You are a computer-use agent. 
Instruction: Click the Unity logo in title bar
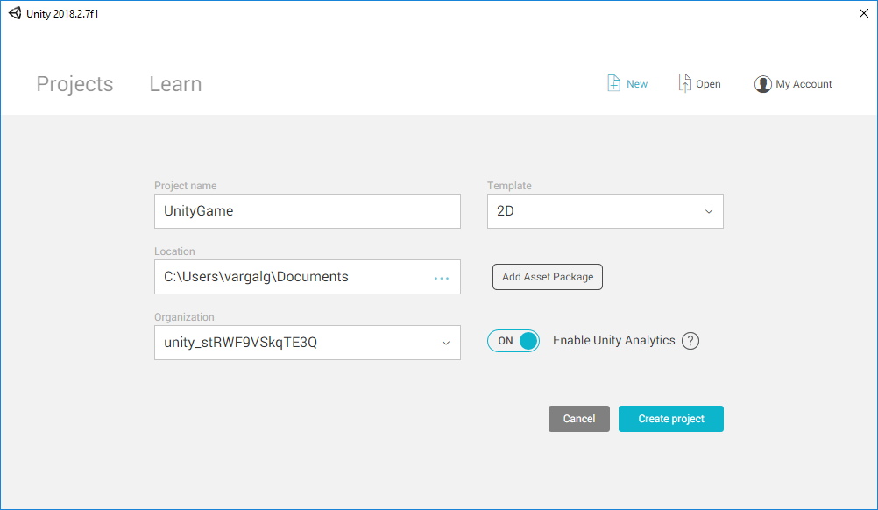point(15,13)
